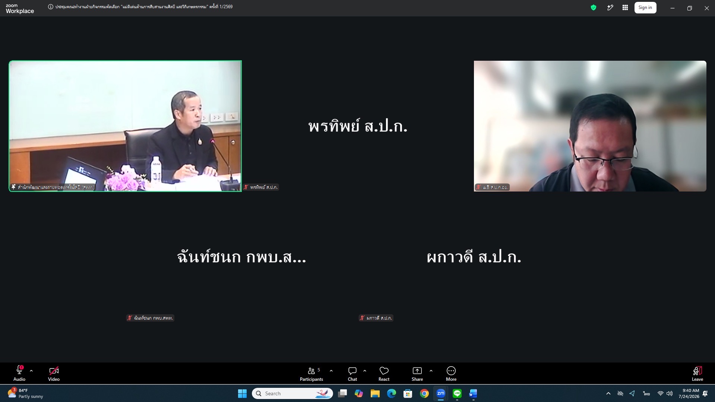Open Task View on the taskbar

click(342, 393)
